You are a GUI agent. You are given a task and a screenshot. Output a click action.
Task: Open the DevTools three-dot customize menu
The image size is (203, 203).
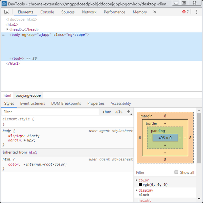(197, 12)
